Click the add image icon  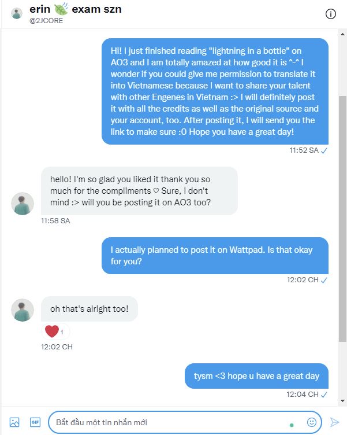tap(14, 422)
